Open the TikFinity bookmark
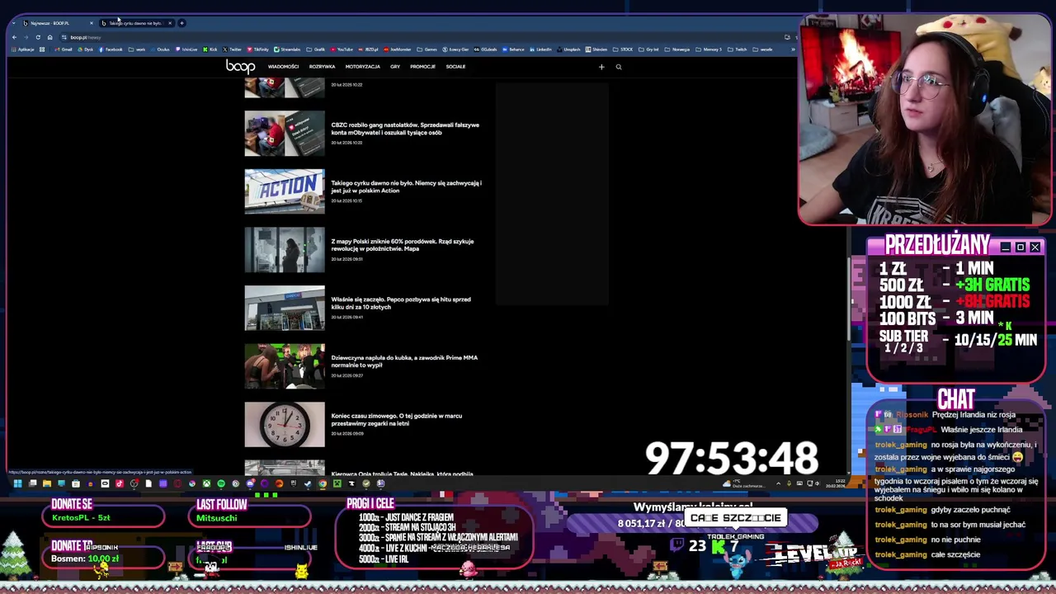This screenshot has width=1056, height=594. (257, 49)
